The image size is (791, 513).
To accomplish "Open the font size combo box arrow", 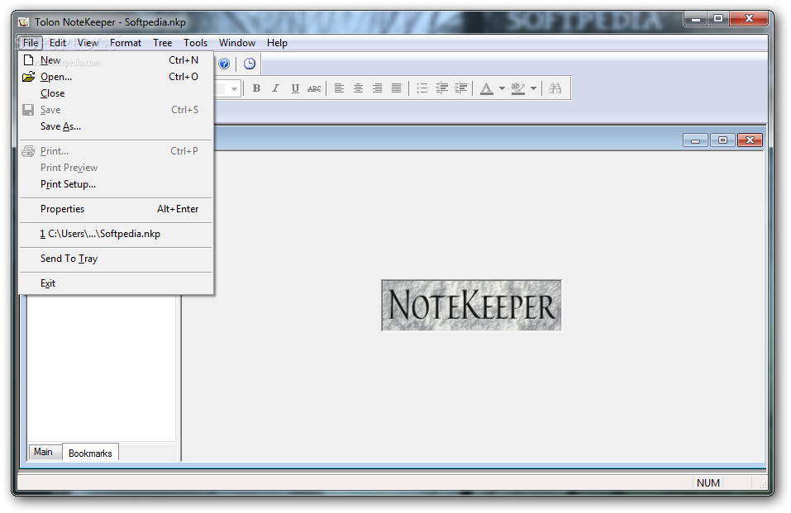I will 234,88.
